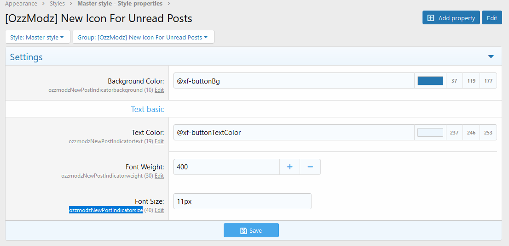The image size is (509, 246).
Task: Click the Font Weight value field
Action: [x=226, y=167]
